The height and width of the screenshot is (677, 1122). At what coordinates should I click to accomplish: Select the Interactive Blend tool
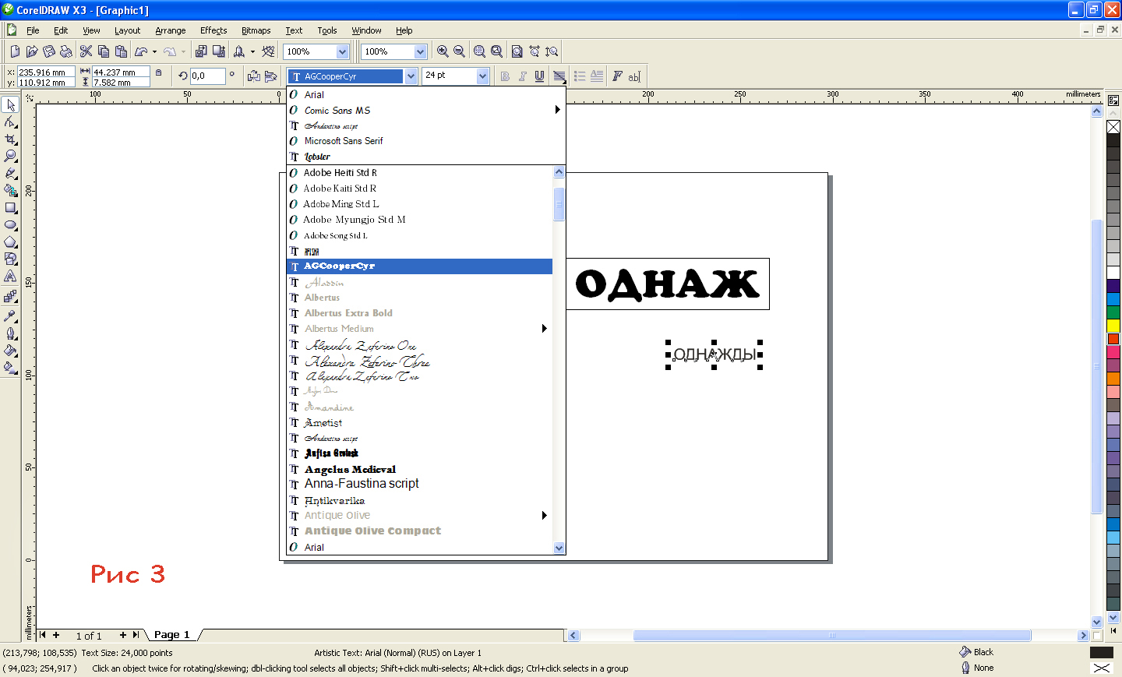point(10,296)
